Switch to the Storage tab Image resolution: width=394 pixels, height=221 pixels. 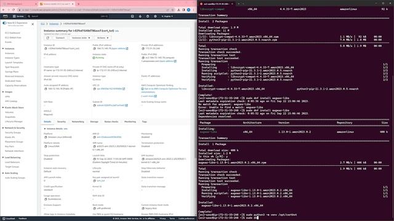pyautogui.click(x=94, y=122)
